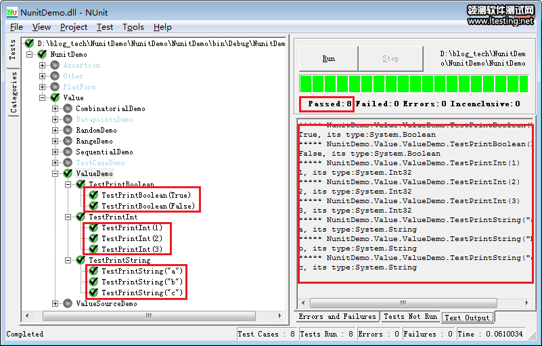Collapse the TestPrintString node
This screenshot has height=346, width=542.
click(x=68, y=260)
